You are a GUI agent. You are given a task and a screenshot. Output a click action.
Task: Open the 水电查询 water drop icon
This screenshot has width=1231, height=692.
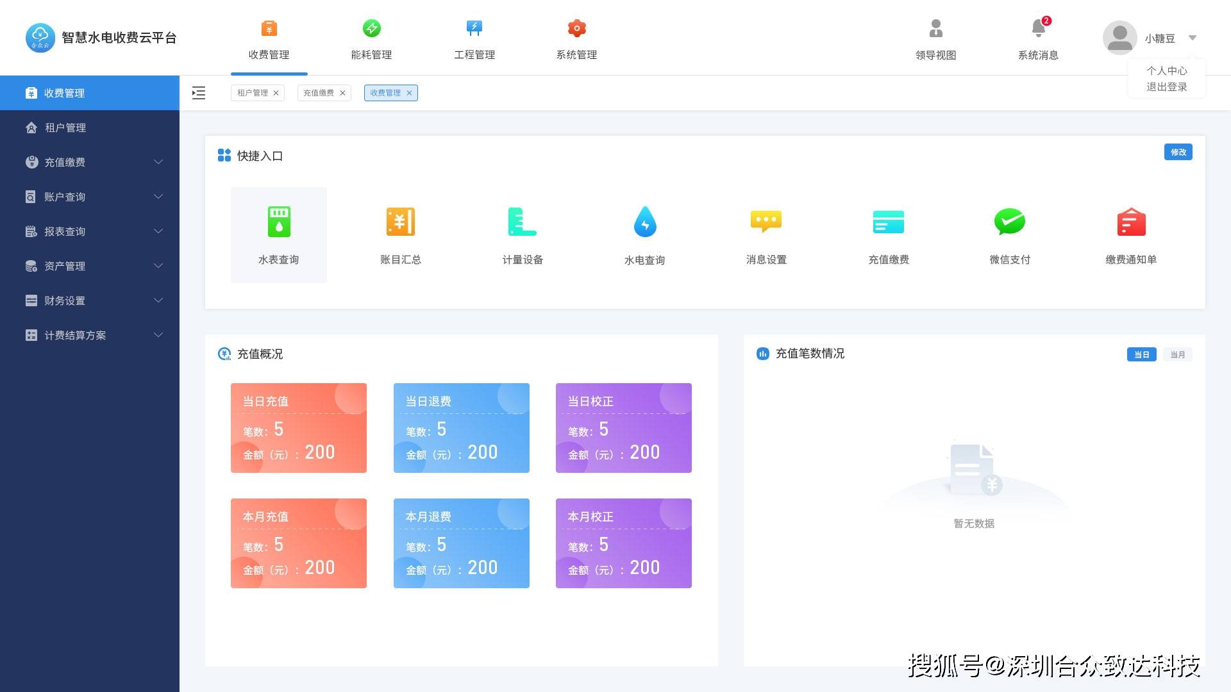pos(644,222)
